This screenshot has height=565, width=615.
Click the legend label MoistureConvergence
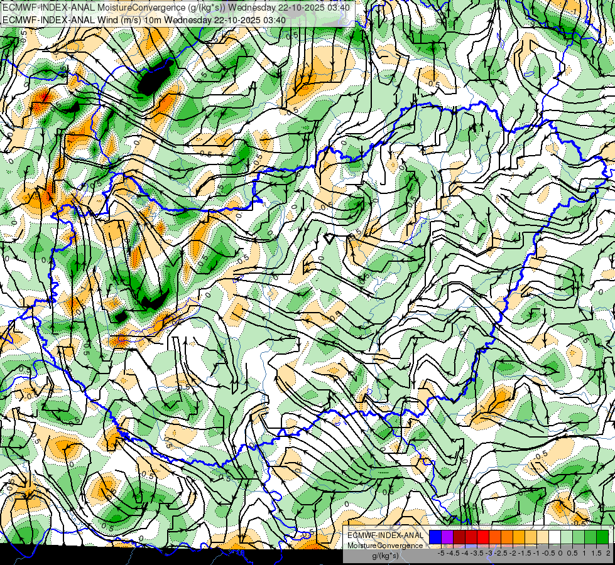point(385,546)
